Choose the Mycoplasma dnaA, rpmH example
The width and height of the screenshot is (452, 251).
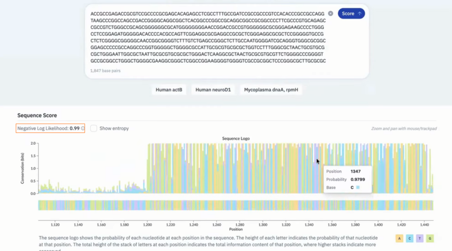pyautogui.click(x=271, y=90)
